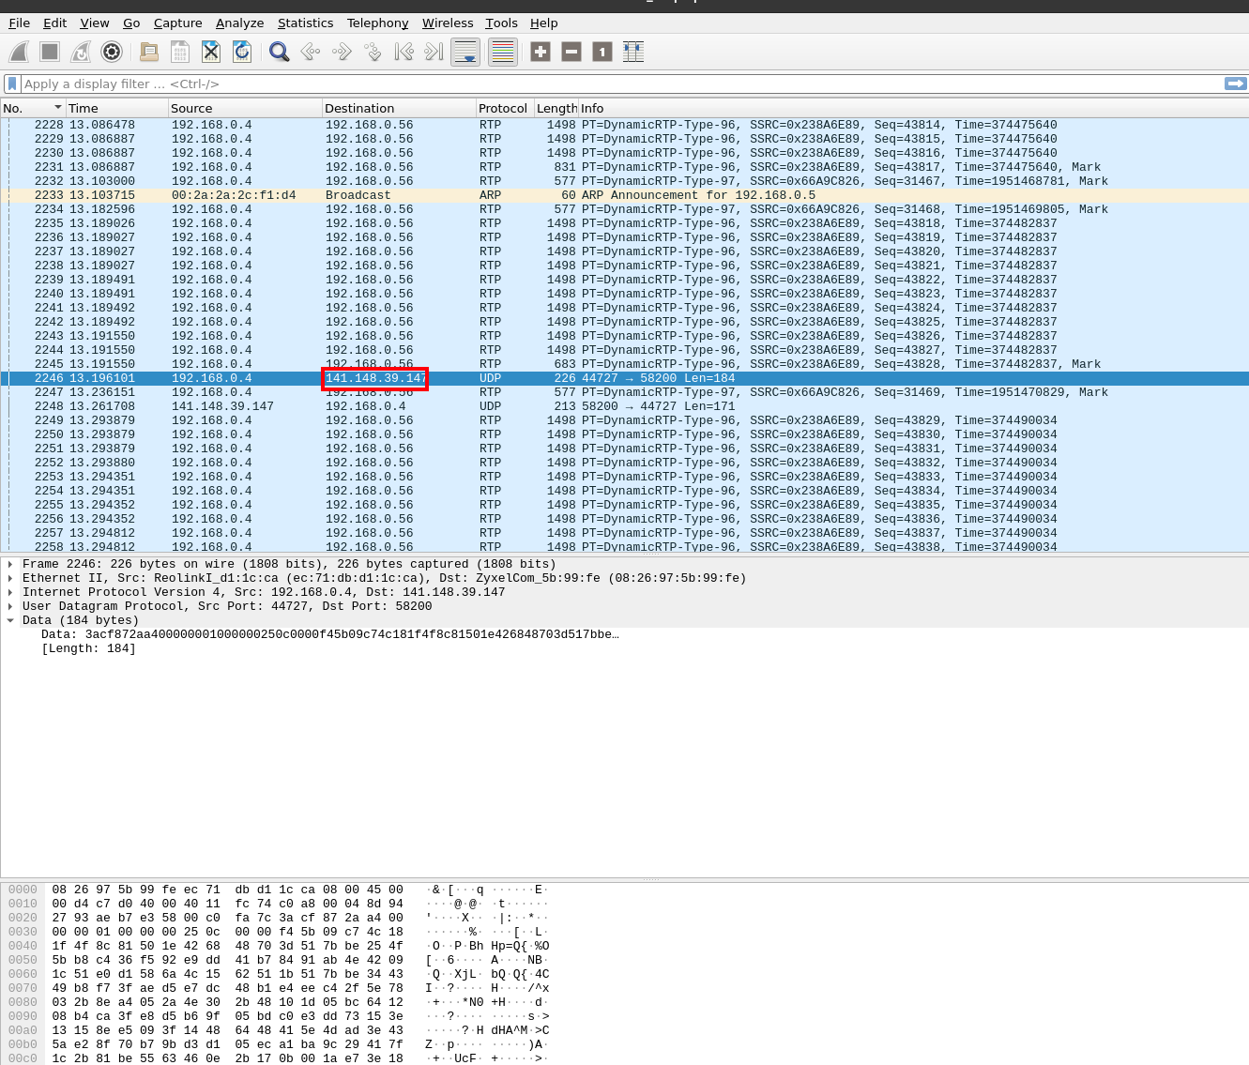Expand the Ethernet II tree row

click(x=10, y=578)
